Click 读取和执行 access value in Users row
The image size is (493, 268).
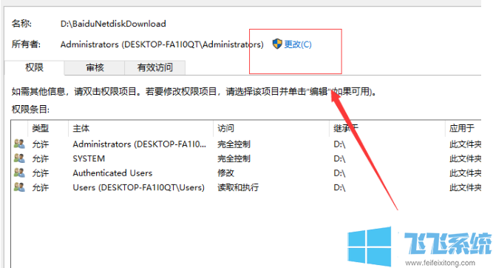(x=238, y=187)
